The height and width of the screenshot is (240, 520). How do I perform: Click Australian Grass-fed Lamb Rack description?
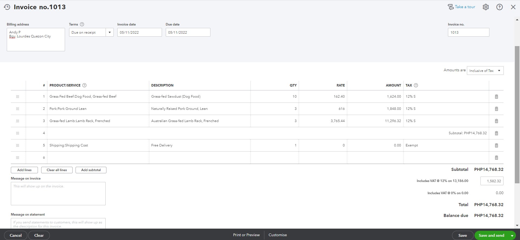(185, 121)
